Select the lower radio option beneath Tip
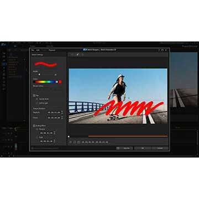 pos(37,103)
